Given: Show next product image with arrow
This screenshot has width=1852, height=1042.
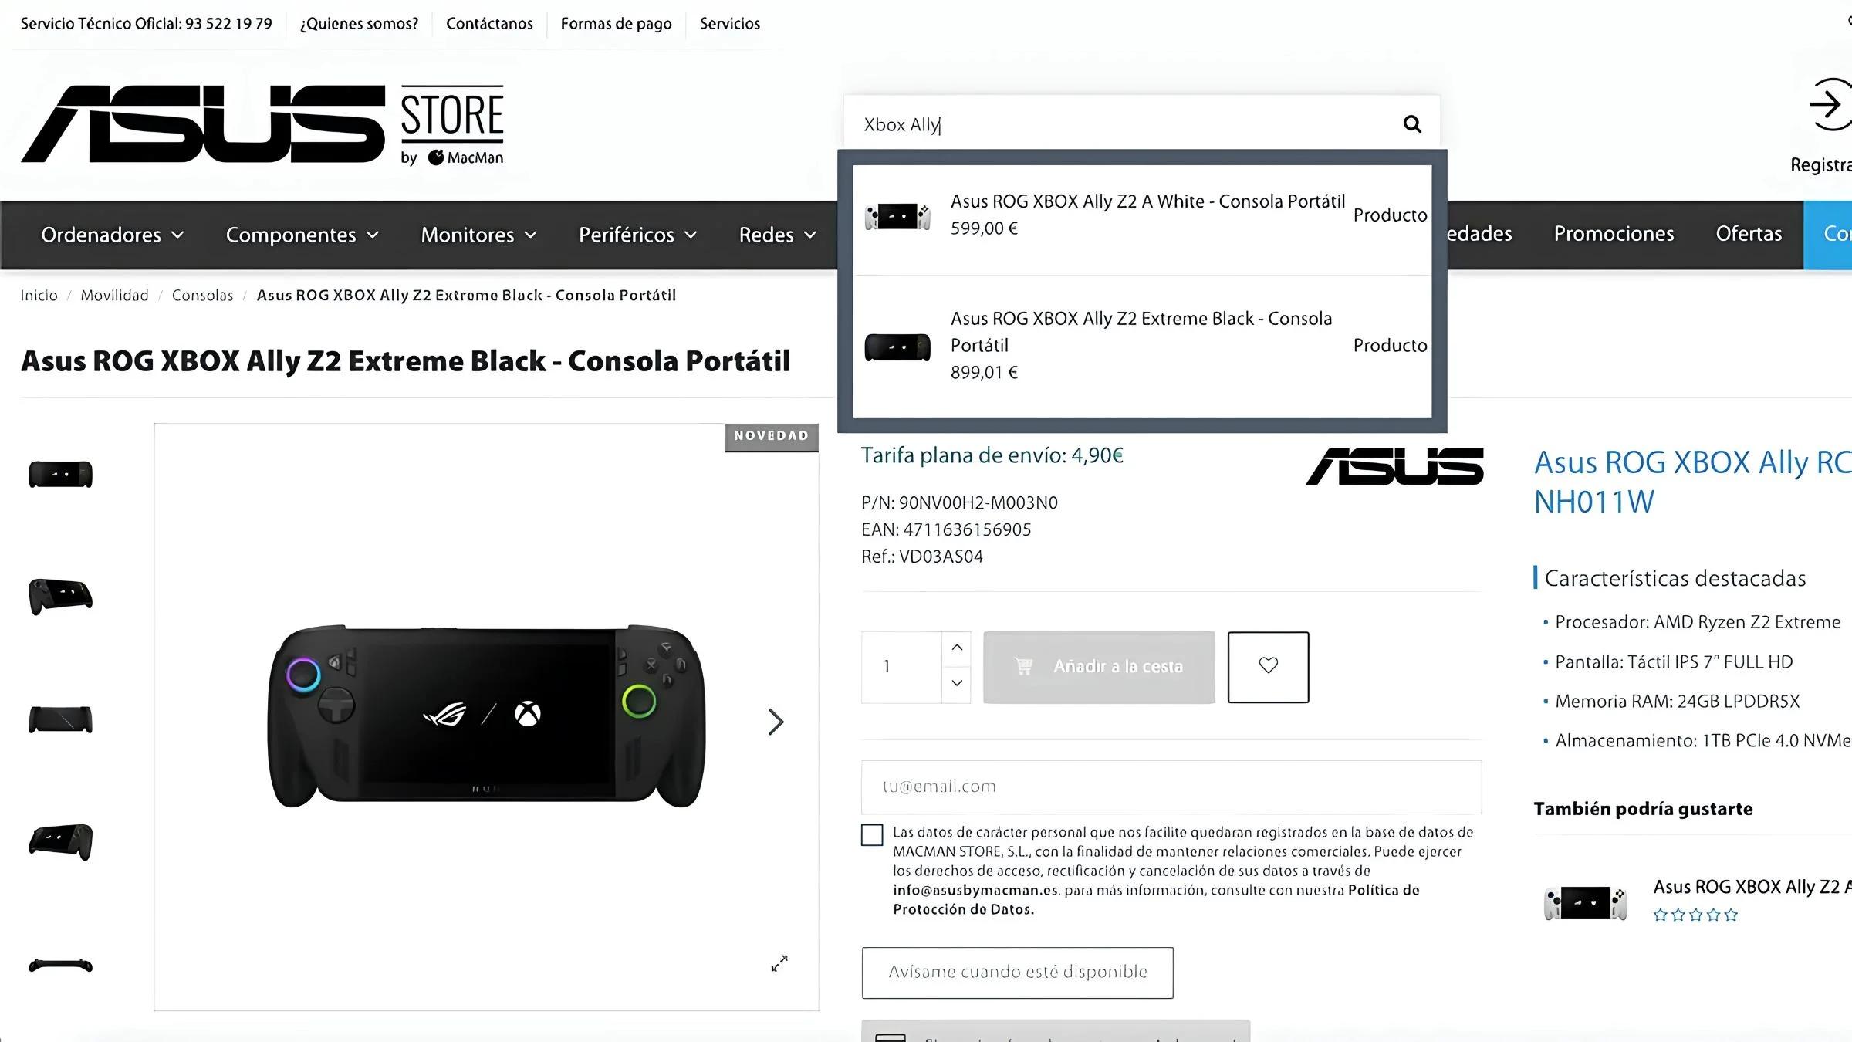Looking at the screenshot, I should [776, 722].
